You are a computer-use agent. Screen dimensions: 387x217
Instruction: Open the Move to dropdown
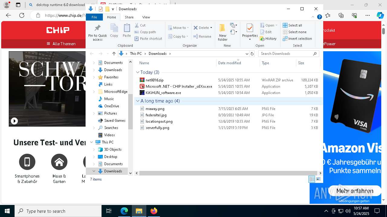click(178, 28)
